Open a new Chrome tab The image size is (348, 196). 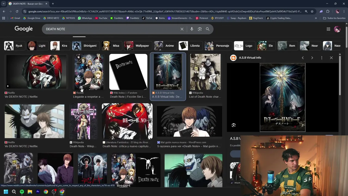53,4
